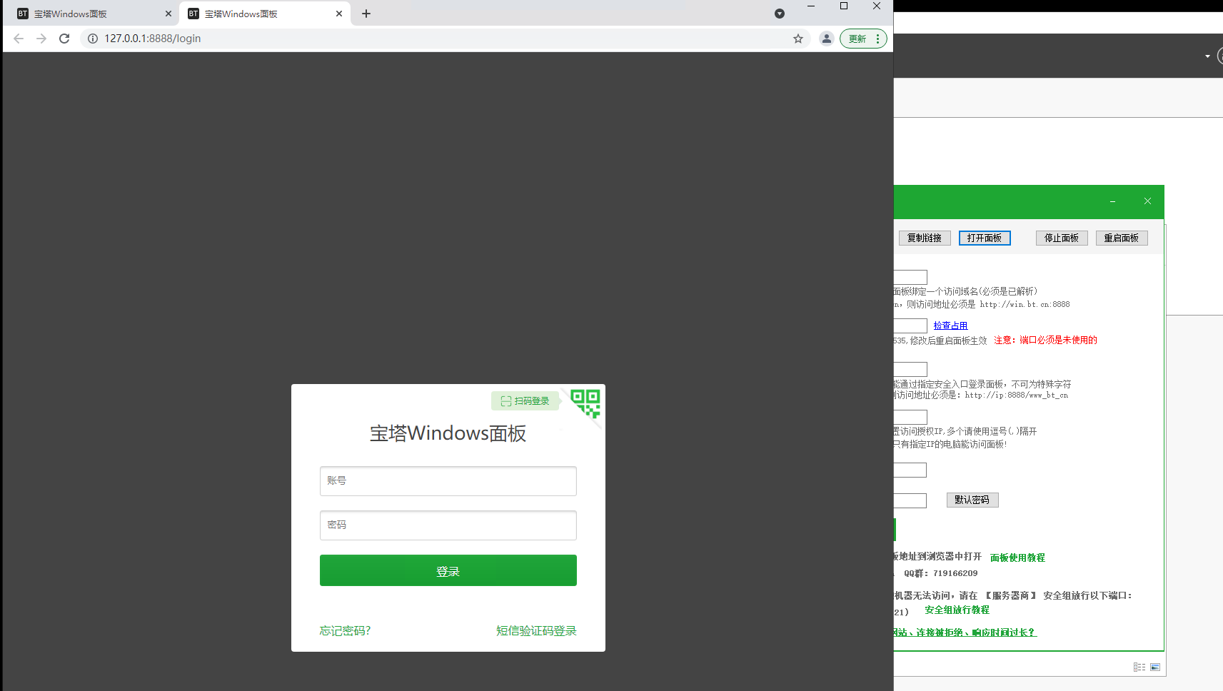Screen dimensions: 1223x691
Task: Click the 检查占用 link
Action: click(950, 326)
